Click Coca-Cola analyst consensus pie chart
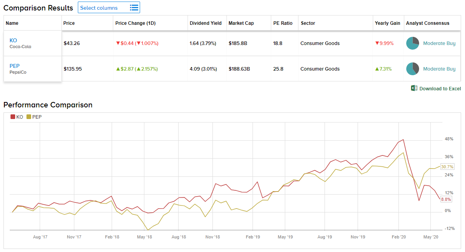 click(x=412, y=43)
